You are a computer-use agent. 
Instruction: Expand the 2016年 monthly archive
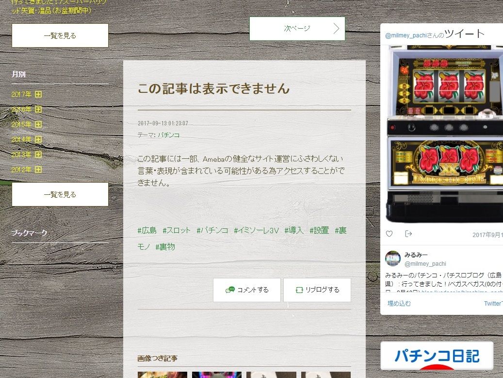tap(38, 109)
